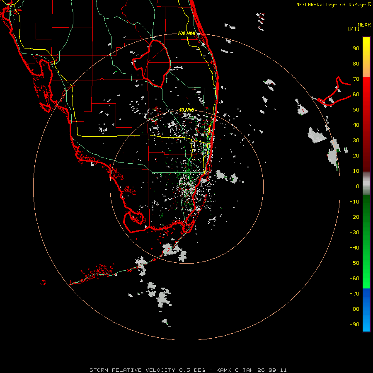Click the -20 value on velocity scale

354,217
